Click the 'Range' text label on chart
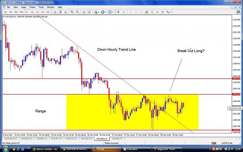Screen dimensions: 243x152 click(40, 111)
